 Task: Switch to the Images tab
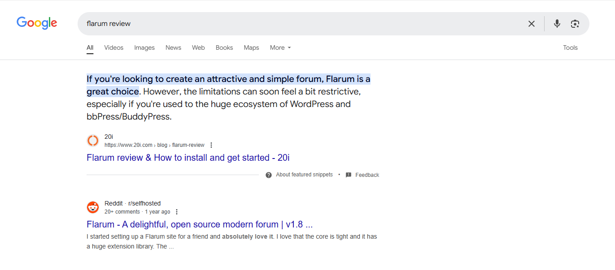point(144,47)
